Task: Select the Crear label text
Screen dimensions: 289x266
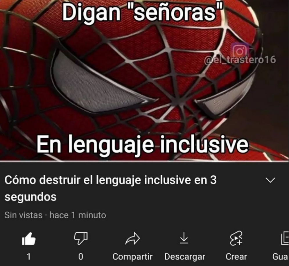Action: click(236, 257)
